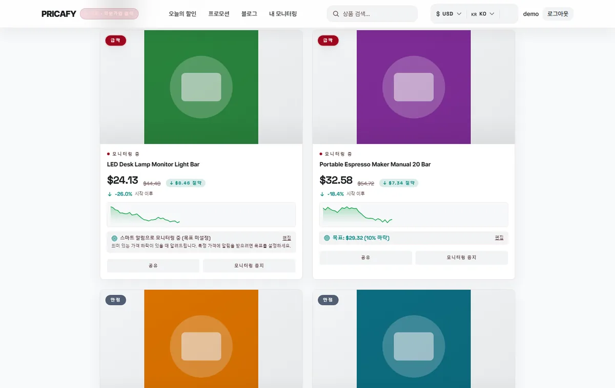
Task: Click 모니터링 중 status on LED Desk Lamp card
Action: [123, 154]
